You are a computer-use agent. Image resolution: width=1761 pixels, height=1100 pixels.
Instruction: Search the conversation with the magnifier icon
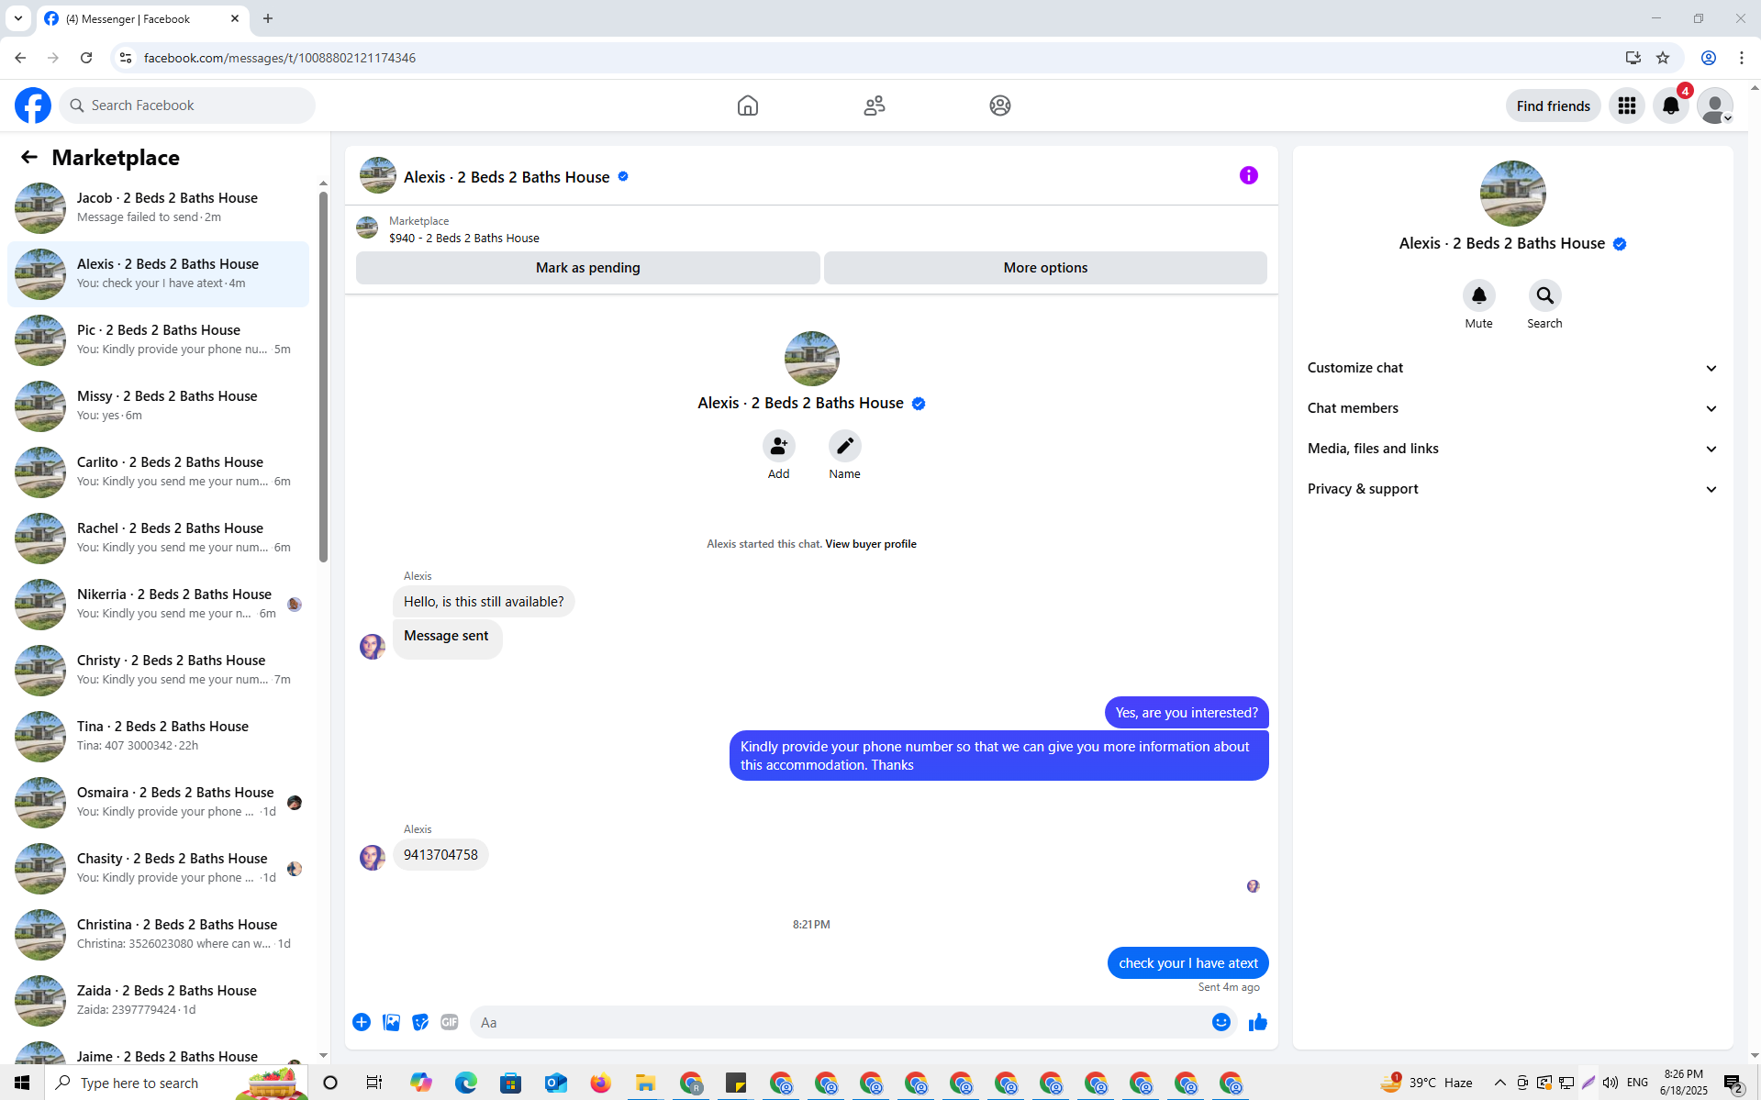click(1544, 295)
